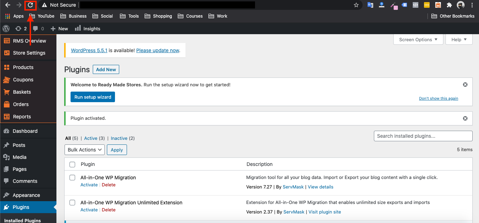This screenshot has height=223, width=479.
Task: Focus the Search installed plugins field
Action: [x=423, y=136]
